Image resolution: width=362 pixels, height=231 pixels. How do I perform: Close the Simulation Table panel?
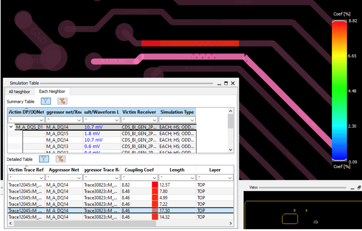tap(233, 83)
